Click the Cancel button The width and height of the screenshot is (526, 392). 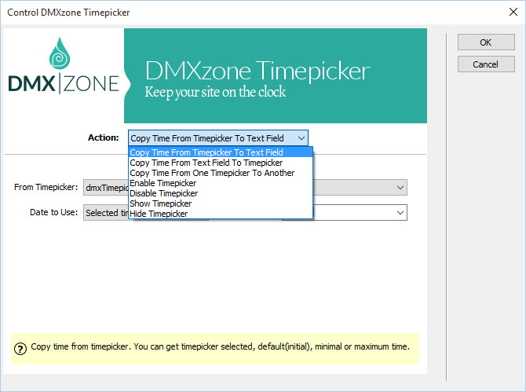coord(486,64)
